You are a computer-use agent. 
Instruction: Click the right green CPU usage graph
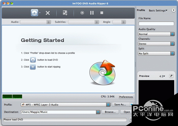click(x=17, y=97)
